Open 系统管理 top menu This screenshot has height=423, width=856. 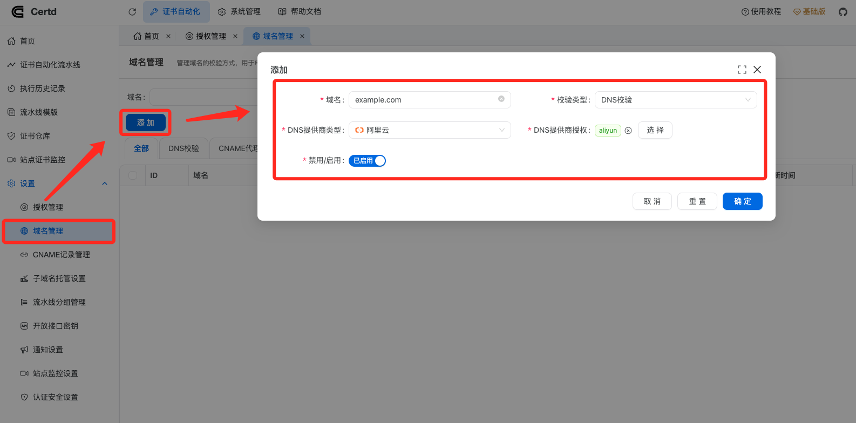[239, 12]
